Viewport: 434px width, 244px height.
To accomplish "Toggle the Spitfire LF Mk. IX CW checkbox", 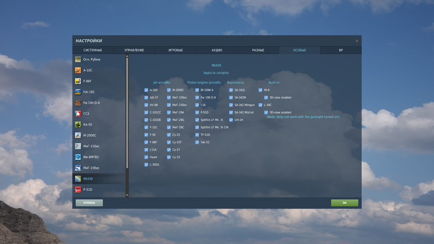I will pos(197,127).
